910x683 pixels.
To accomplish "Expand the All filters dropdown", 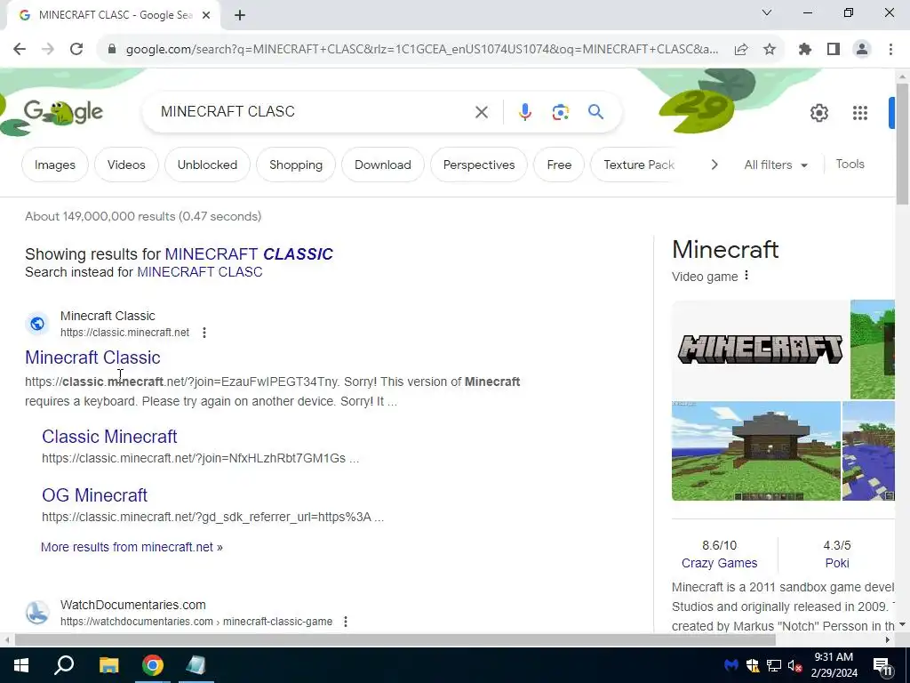I will 776,165.
